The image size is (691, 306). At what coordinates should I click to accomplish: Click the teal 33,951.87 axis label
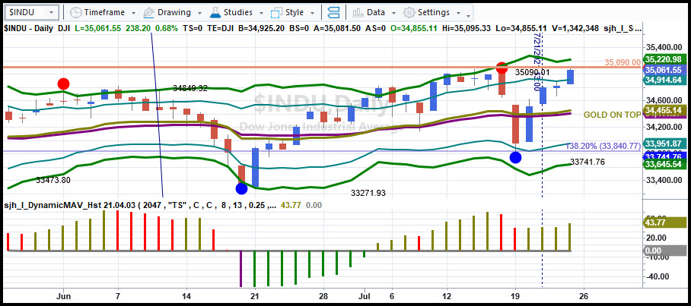tap(664, 144)
